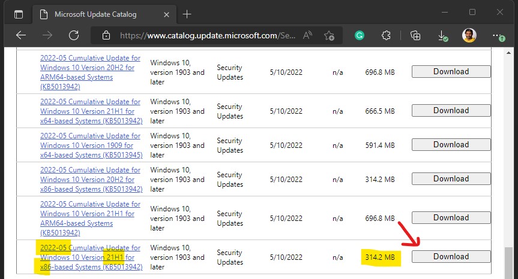Maximize the browser window
This screenshot has width=518, height=279.
(472, 13)
